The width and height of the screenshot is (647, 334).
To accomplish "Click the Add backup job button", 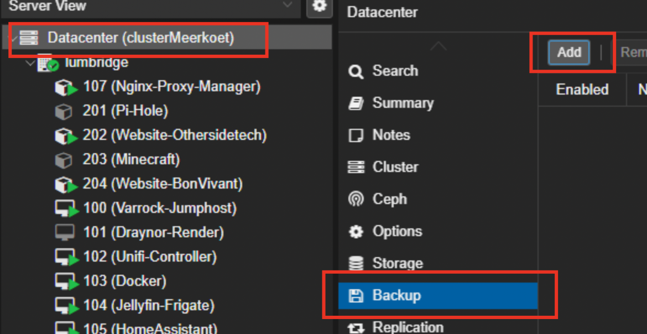I will 569,53.
